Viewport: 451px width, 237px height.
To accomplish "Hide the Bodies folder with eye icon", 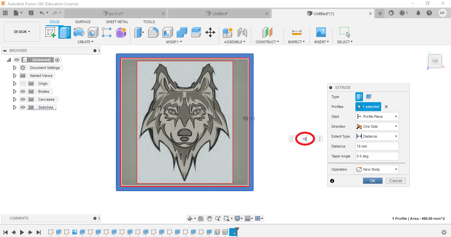I will click(x=23, y=91).
